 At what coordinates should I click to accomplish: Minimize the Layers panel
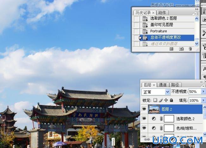point(201,82)
